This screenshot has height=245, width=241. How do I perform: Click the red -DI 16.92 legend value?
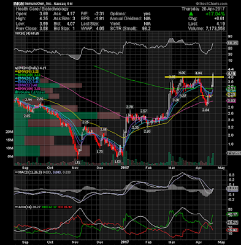[x=64, y=207]
